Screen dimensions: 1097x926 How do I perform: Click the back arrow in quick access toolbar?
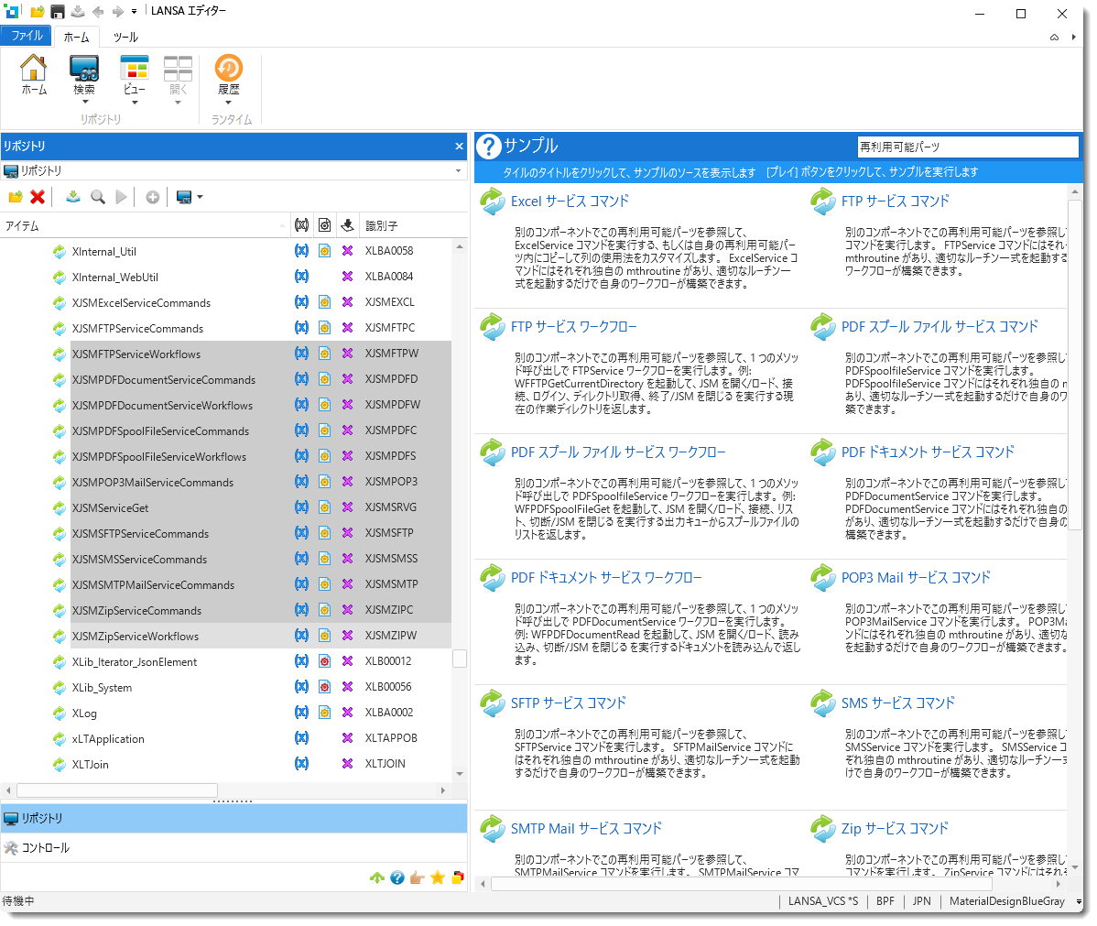98,11
